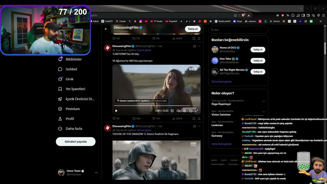
Task: Open the Brave Wallet icon
Action: coord(308,15)
